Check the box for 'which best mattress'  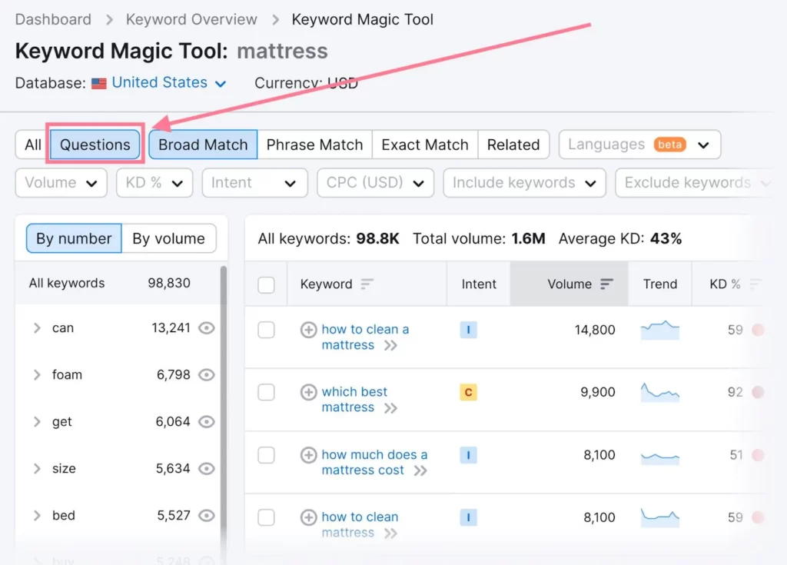[x=266, y=392]
